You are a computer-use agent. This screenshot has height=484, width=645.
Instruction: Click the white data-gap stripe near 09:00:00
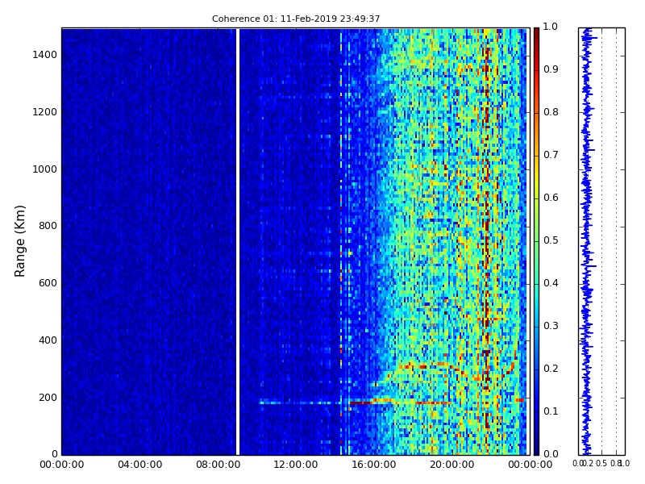(x=238, y=241)
